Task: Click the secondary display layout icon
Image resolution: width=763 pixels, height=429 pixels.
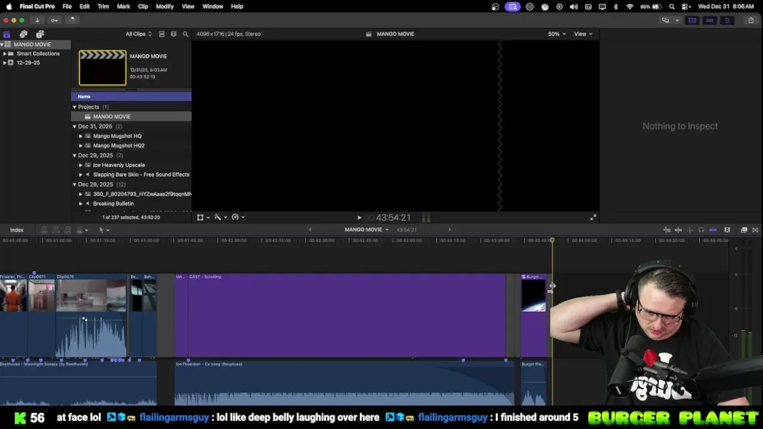Action: (665, 20)
